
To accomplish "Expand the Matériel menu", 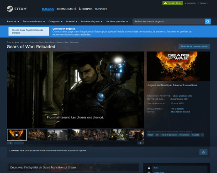I will 72,21.
